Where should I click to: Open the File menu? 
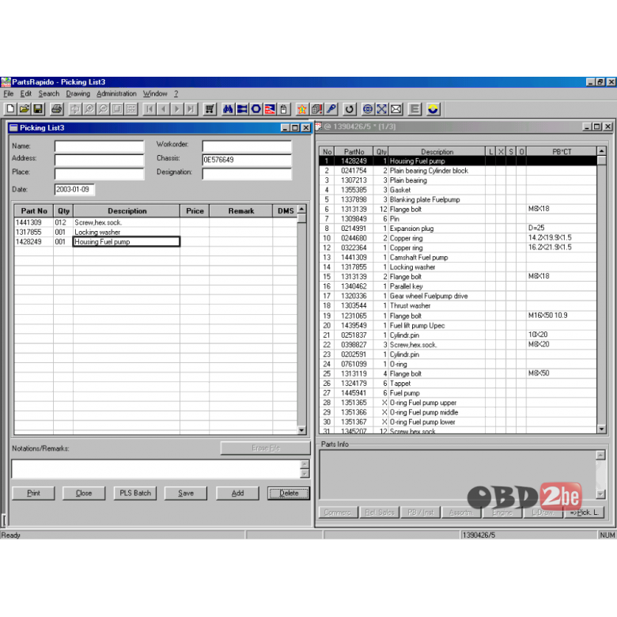point(8,93)
